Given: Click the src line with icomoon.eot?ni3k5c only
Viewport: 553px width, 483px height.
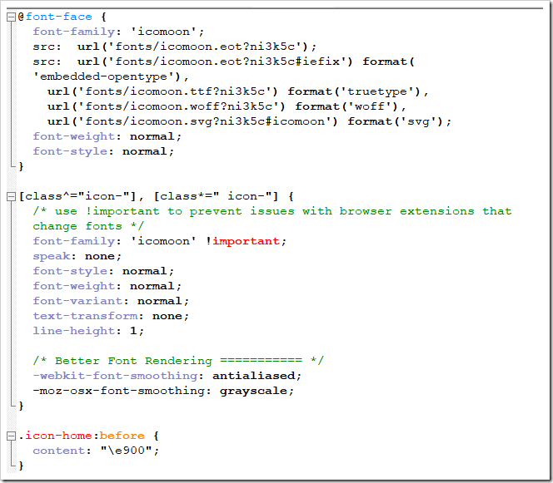Looking at the screenshot, I should [x=175, y=47].
